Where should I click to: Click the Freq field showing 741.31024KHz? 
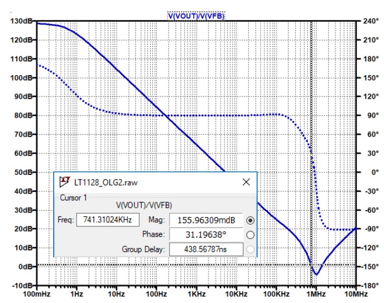point(108,220)
